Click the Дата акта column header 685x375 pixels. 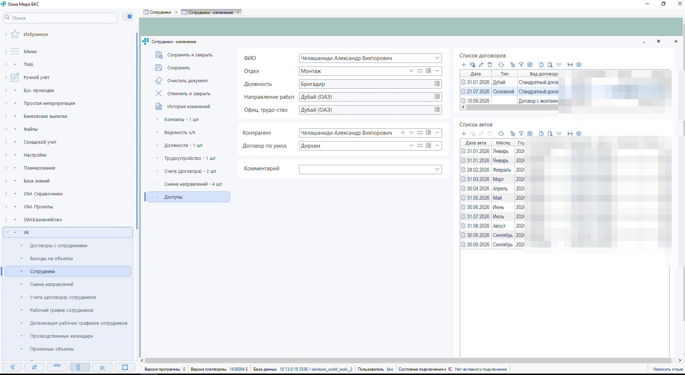pyautogui.click(x=476, y=143)
